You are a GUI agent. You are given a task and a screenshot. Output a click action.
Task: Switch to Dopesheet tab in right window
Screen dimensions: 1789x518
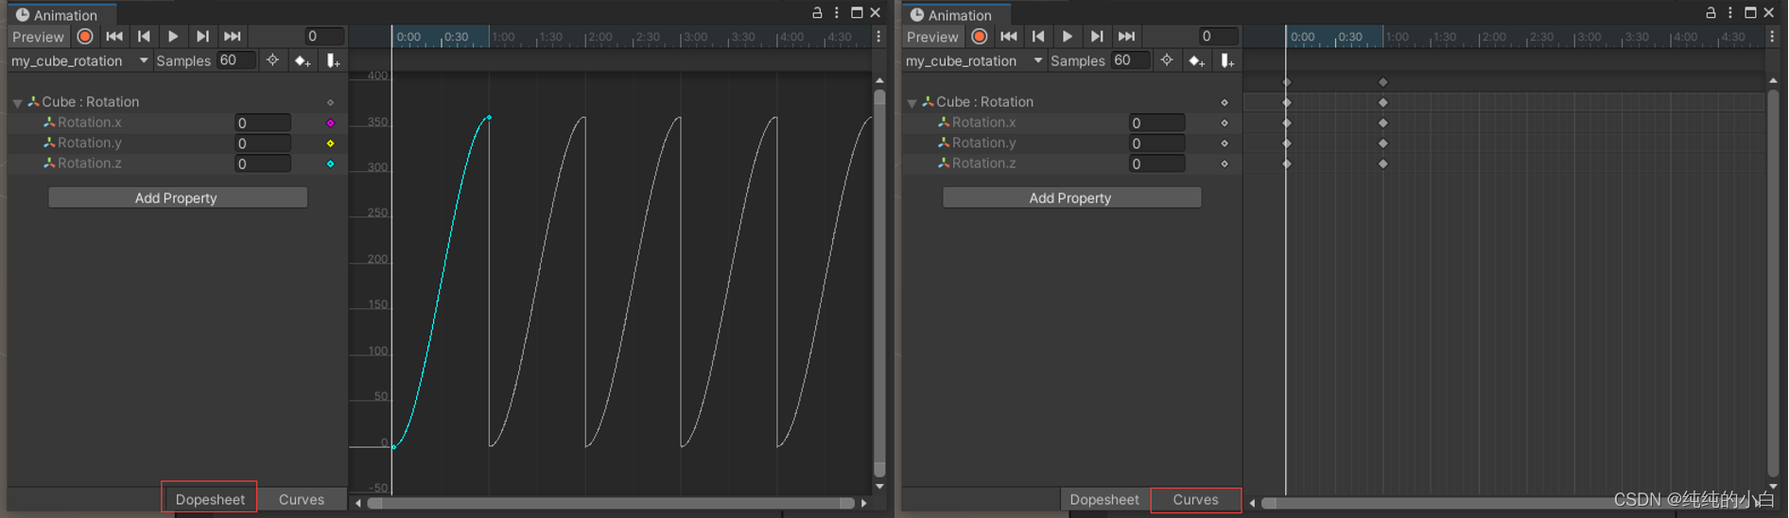pyautogui.click(x=1104, y=499)
